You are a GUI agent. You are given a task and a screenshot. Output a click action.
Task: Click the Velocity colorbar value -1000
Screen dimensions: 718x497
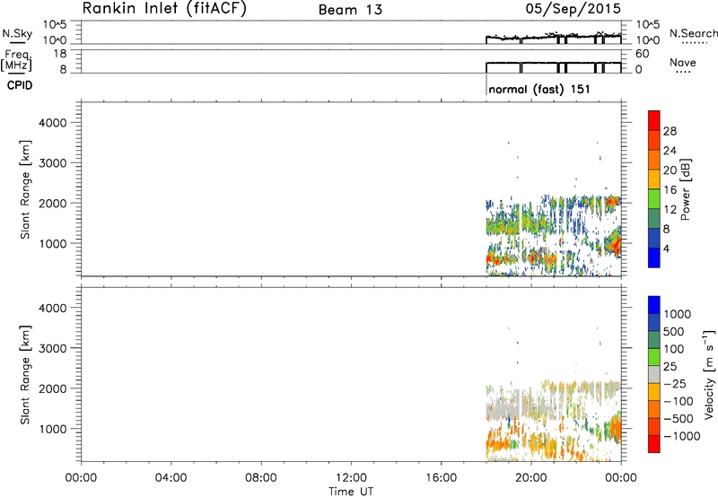(x=681, y=436)
